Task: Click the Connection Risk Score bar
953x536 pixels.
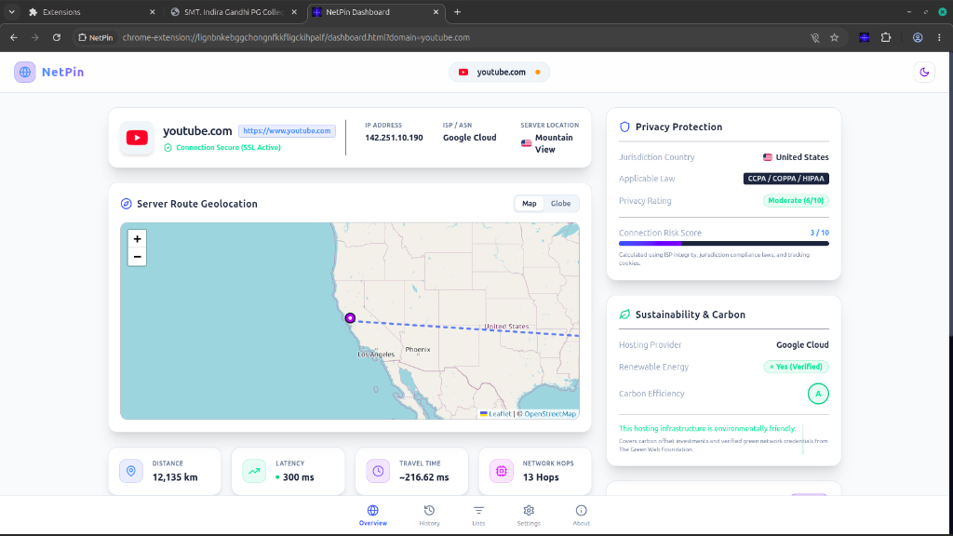Action: point(724,243)
